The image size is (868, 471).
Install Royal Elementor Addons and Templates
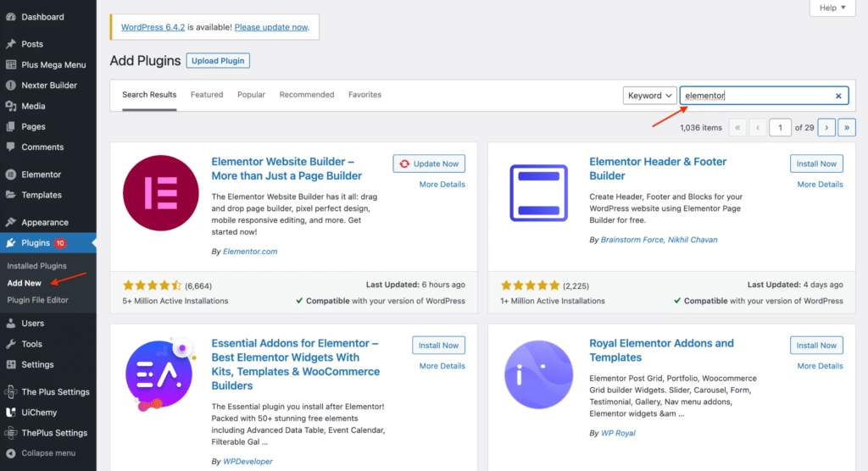[x=816, y=346]
